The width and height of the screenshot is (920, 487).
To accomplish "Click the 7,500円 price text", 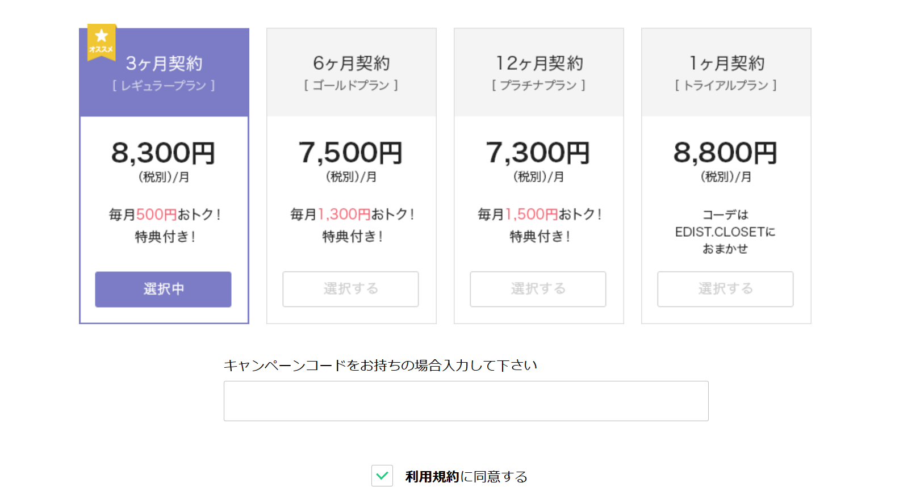I will 351,153.
